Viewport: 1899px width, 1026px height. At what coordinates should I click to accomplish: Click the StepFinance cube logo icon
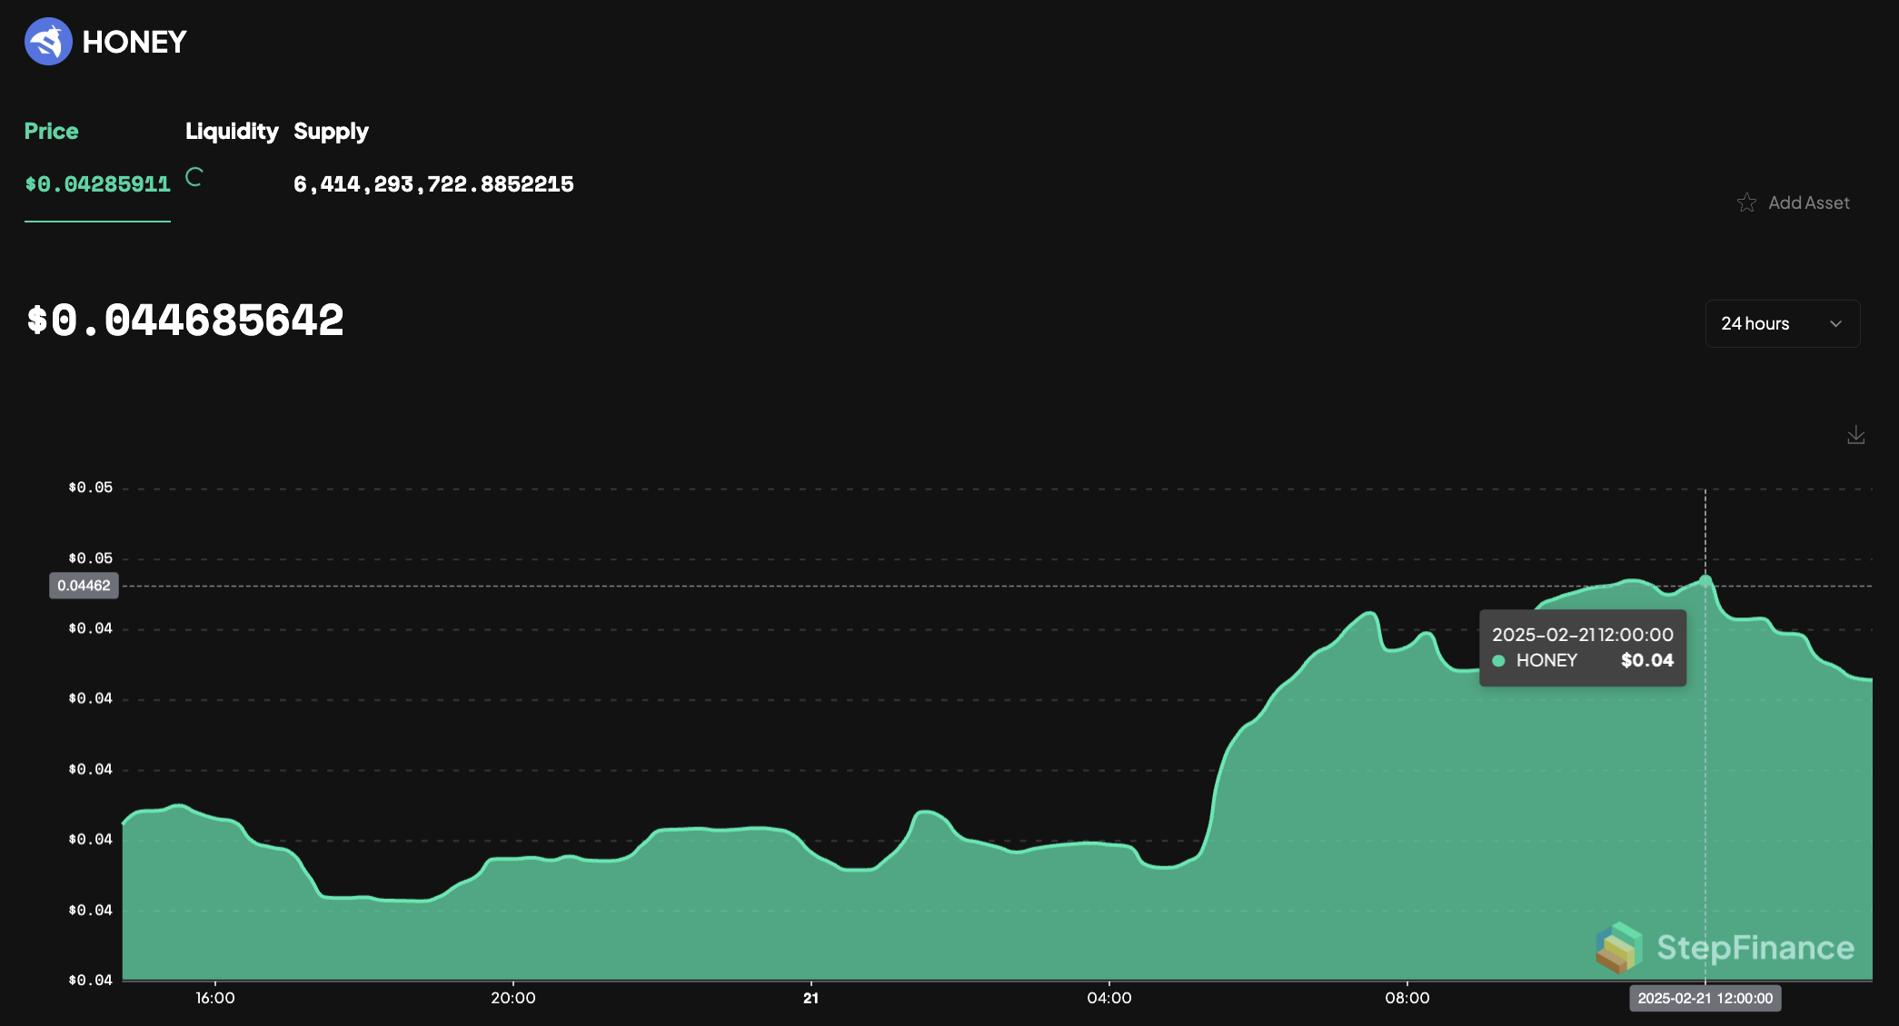pos(1618,947)
